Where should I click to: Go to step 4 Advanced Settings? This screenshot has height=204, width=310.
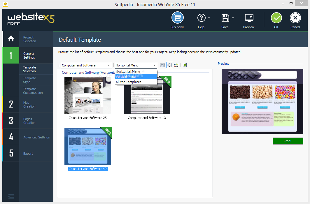(x=28, y=137)
